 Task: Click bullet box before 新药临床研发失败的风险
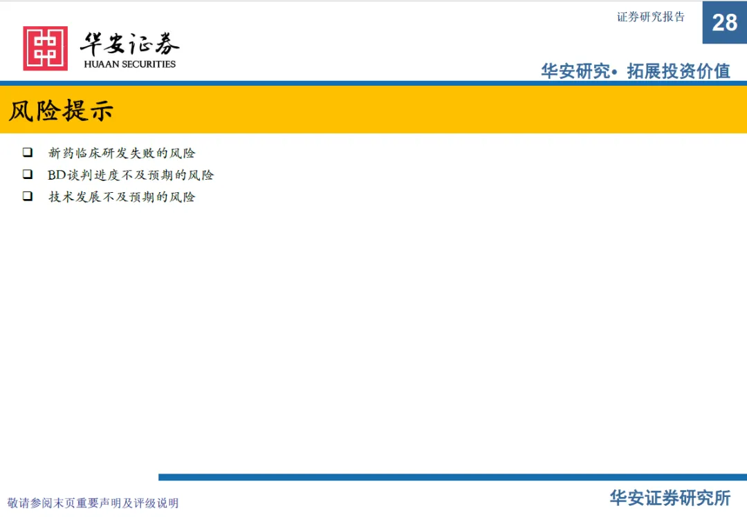(28, 152)
